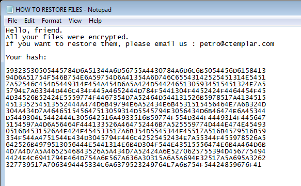This screenshot has width=301, height=186.
Task: Open the Format menu
Action: tap(52, 21)
